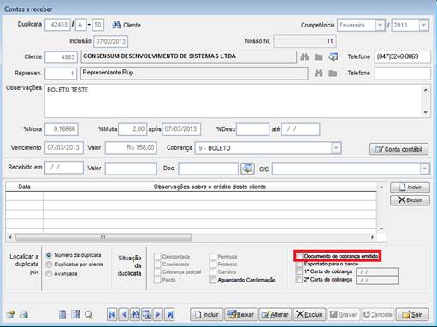437x327 pixels.
Task: Click binoculars search in navigation bar
Action: pos(135,314)
